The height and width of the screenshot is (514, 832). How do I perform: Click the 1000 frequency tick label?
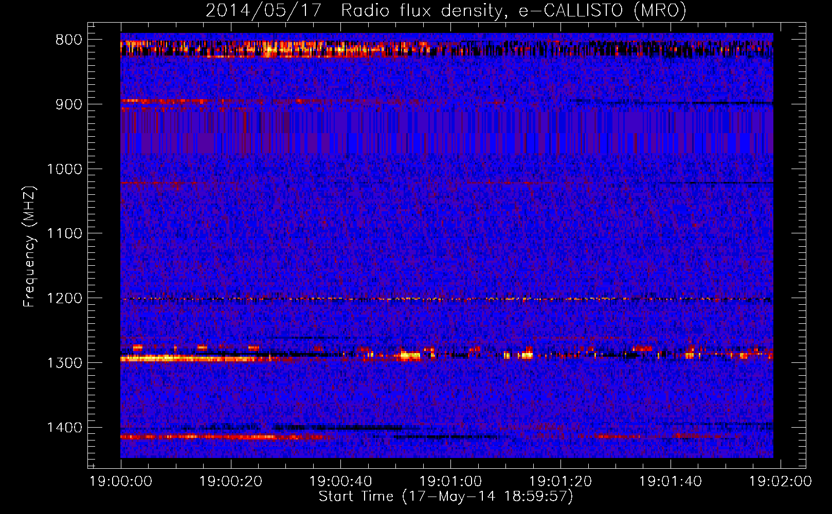point(64,169)
